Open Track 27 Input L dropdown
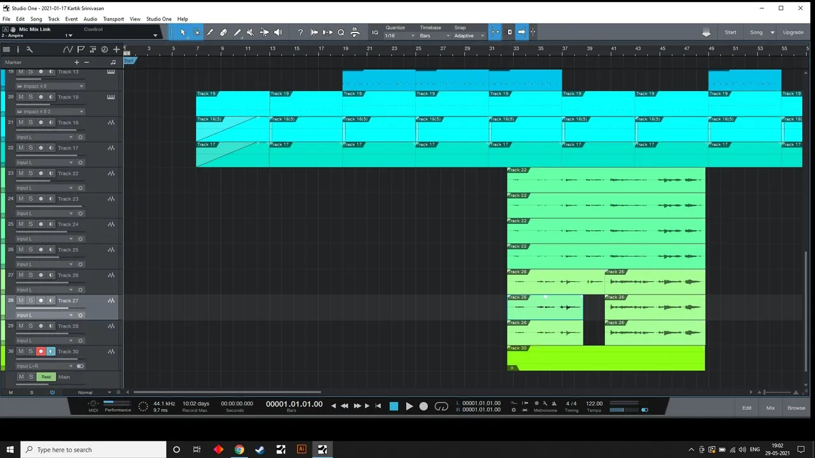The height and width of the screenshot is (458, 815). (45, 315)
